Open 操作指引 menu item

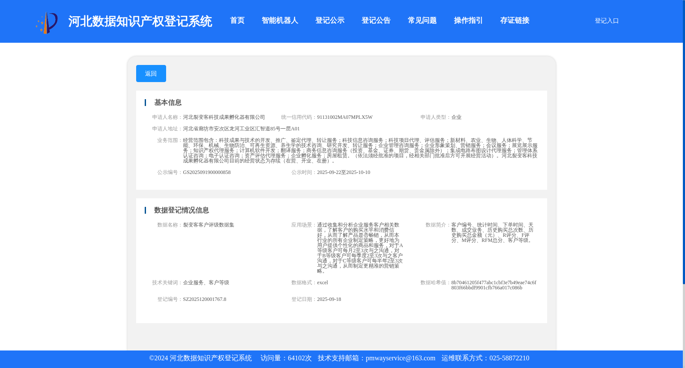(x=468, y=21)
